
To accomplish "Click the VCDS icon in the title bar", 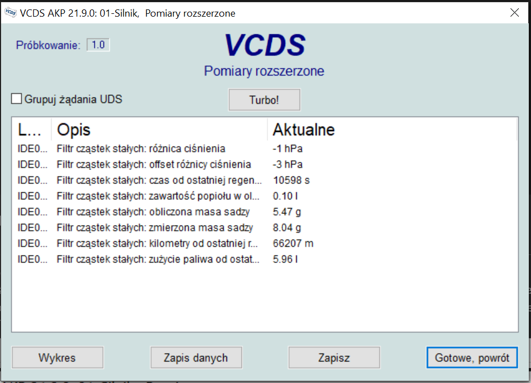I will [10, 13].
